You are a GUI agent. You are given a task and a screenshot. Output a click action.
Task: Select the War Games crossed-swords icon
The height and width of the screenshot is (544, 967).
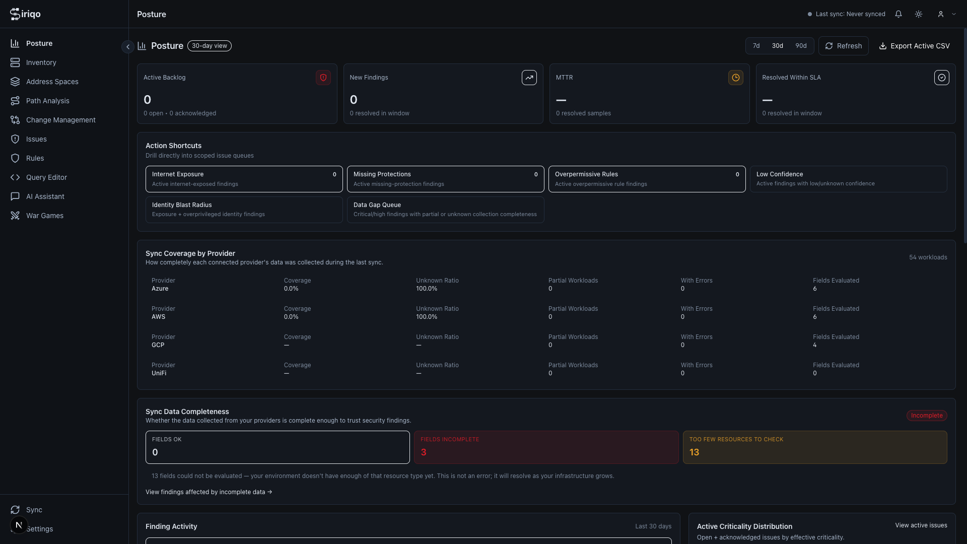coord(15,216)
